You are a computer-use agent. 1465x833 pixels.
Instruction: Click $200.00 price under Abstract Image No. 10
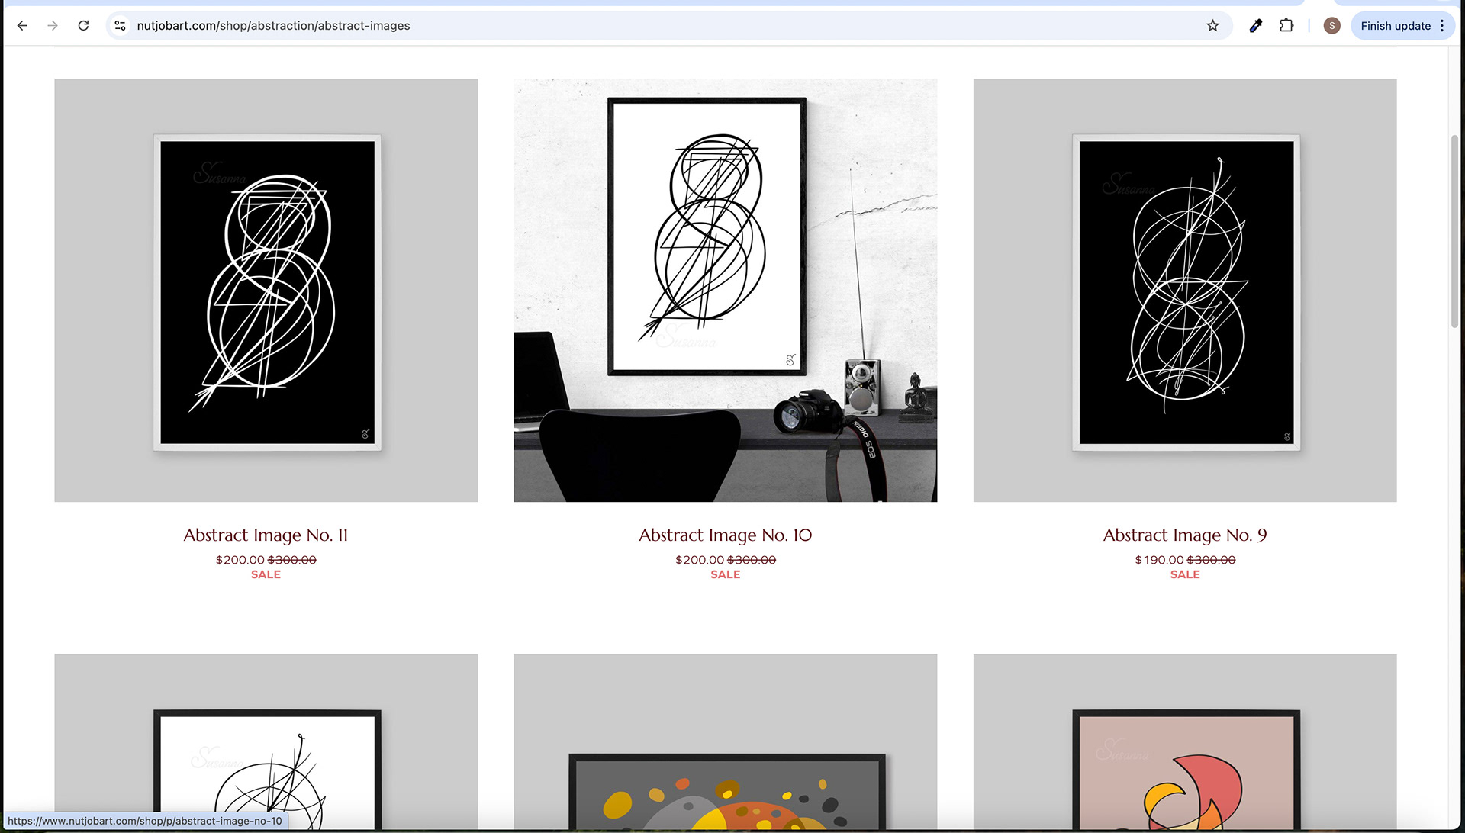point(700,560)
